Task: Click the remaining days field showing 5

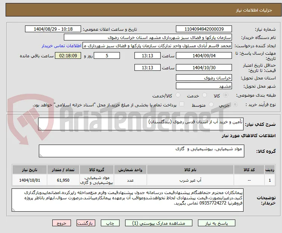Action: (107, 55)
